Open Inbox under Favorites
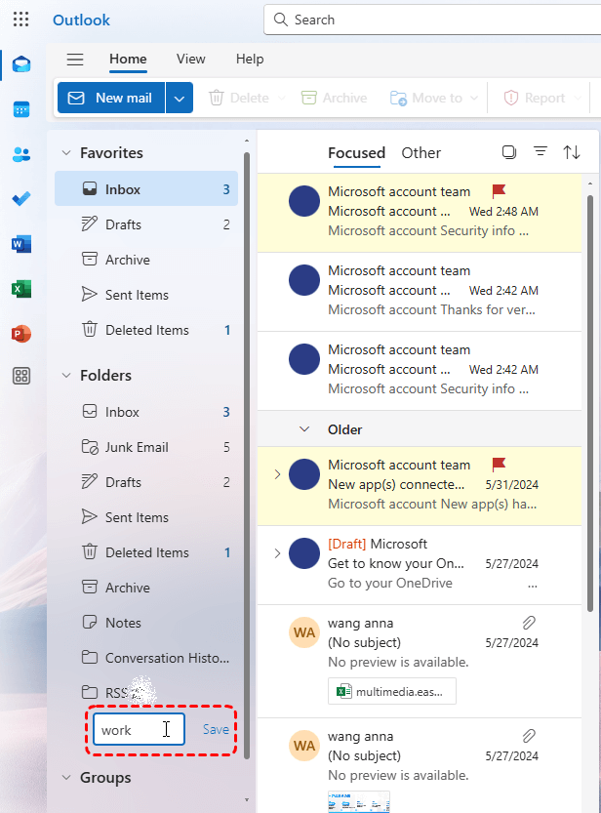601x813 pixels. click(x=146, y=188)
